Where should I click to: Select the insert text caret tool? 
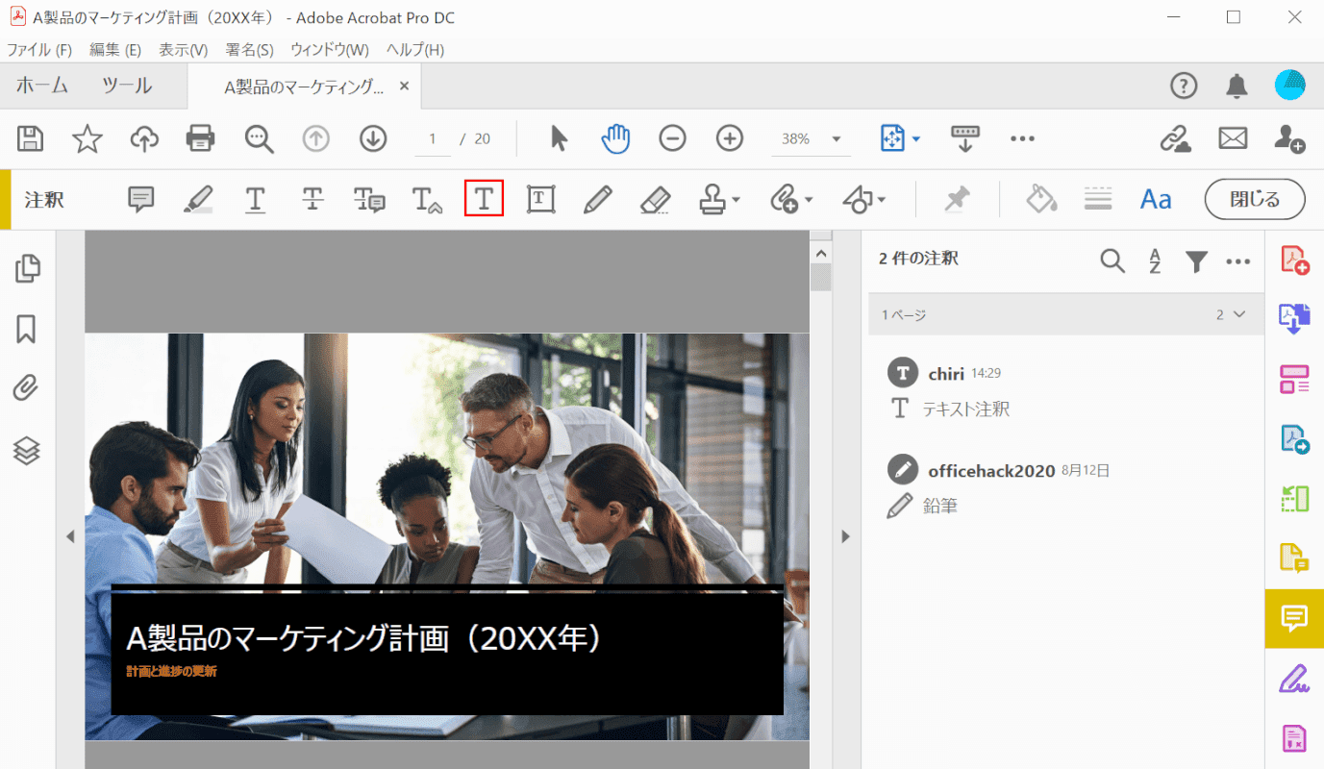pyautogui.click(x=427, y=200)
